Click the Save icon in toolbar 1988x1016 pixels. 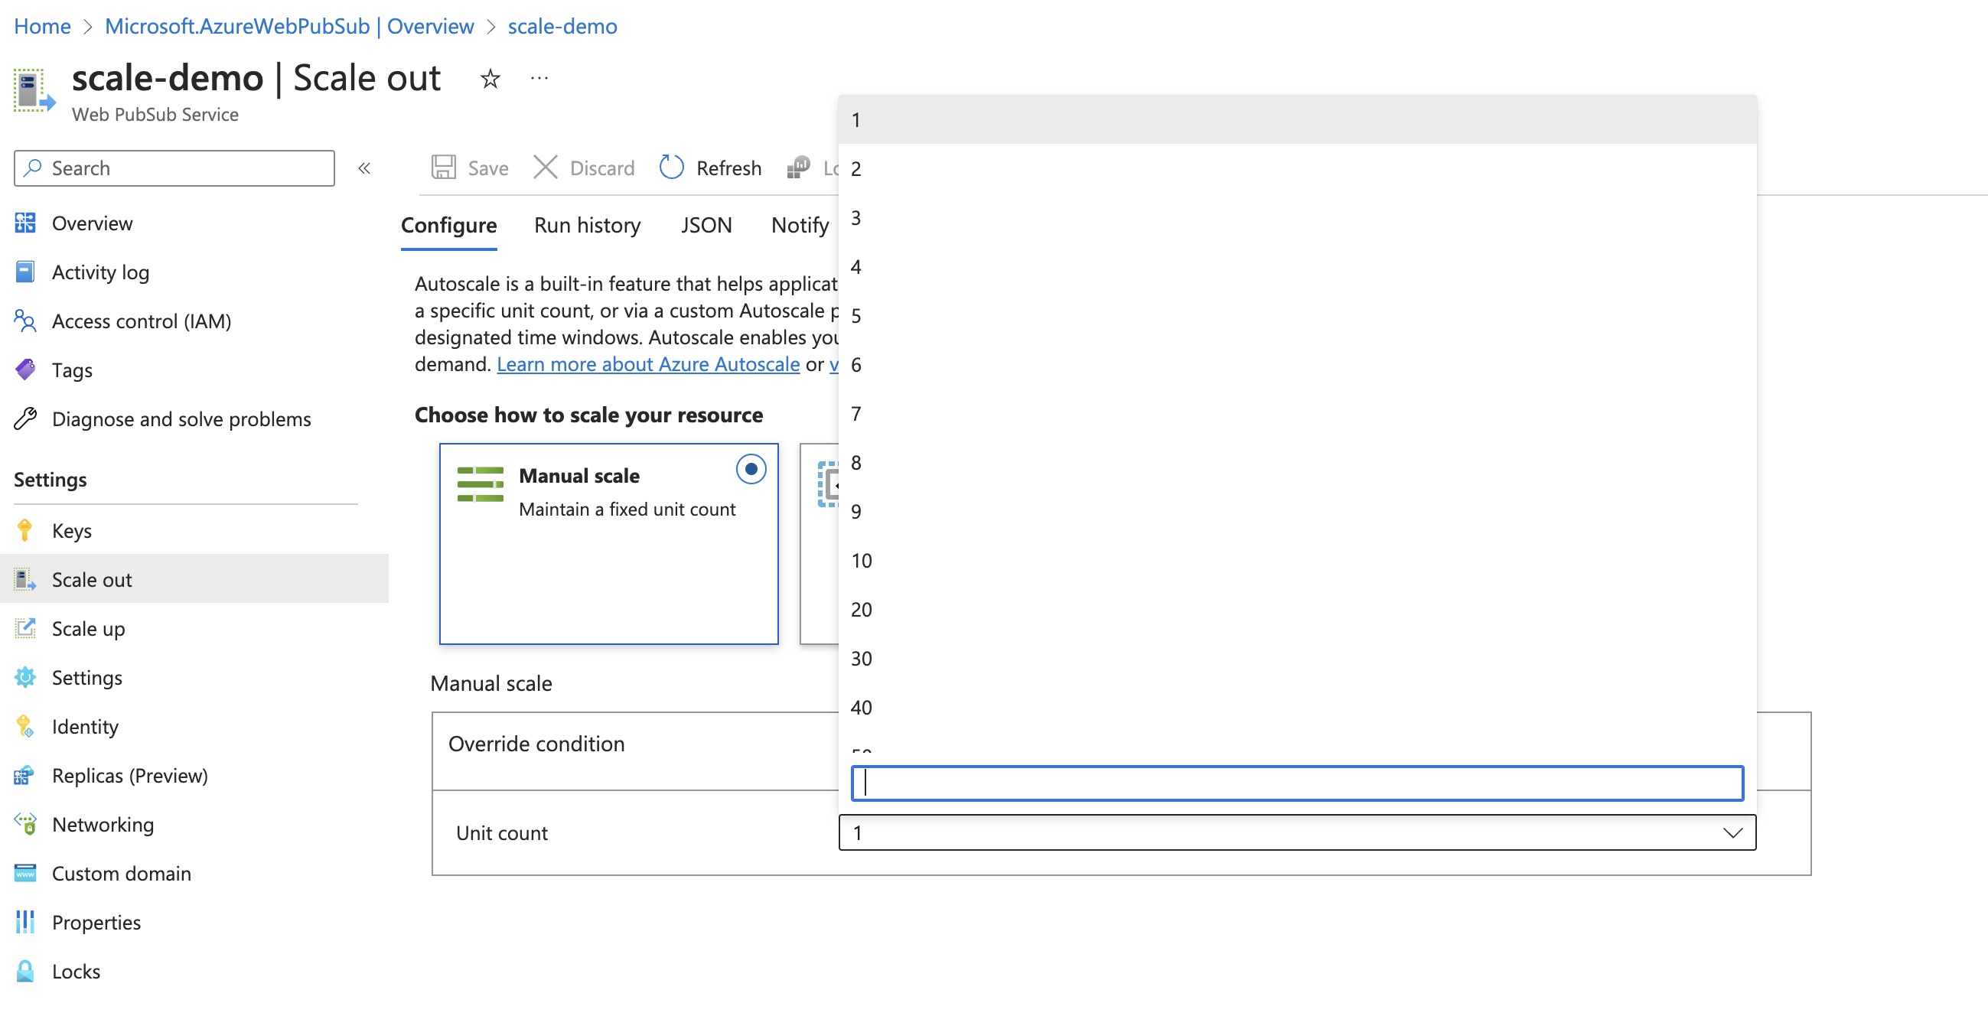[445, 168]
